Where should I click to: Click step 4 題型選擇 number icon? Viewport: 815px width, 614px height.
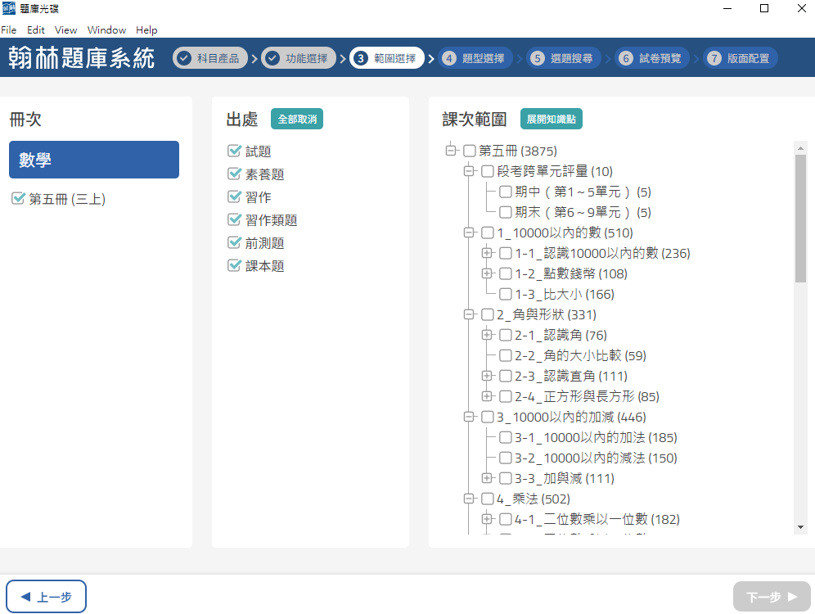click(448, 58)
